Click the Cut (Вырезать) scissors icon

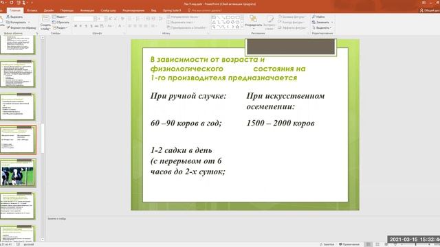coord(8,16)
